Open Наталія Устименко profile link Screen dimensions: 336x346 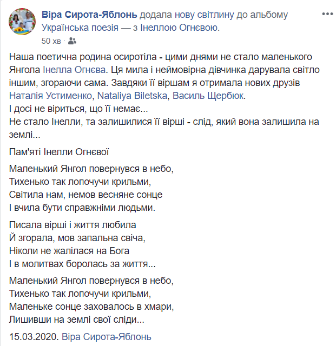point(50,96)
